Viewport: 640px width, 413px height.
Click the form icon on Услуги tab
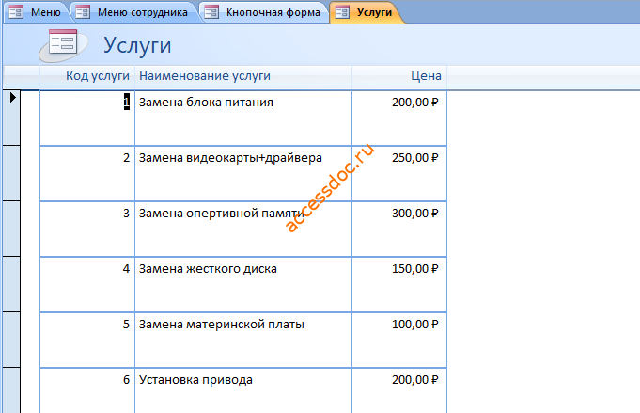click(342, 12)
